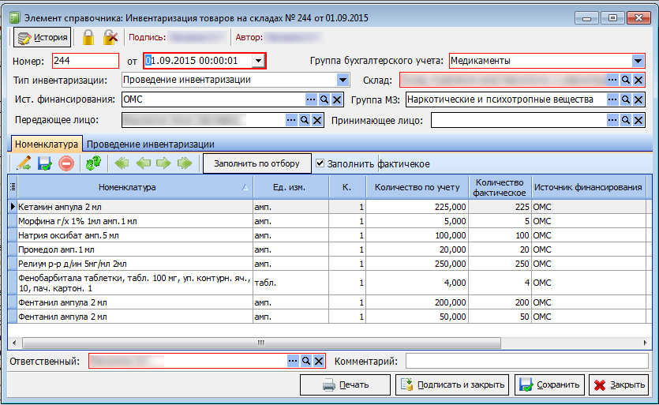This screenshot has height=405, width=659.
Task: Click the 225,000 quantity cell
Action: [x=417, y=207]
